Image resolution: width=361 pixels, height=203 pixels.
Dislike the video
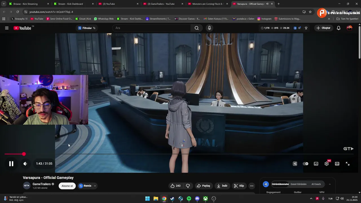pos(188,186)
